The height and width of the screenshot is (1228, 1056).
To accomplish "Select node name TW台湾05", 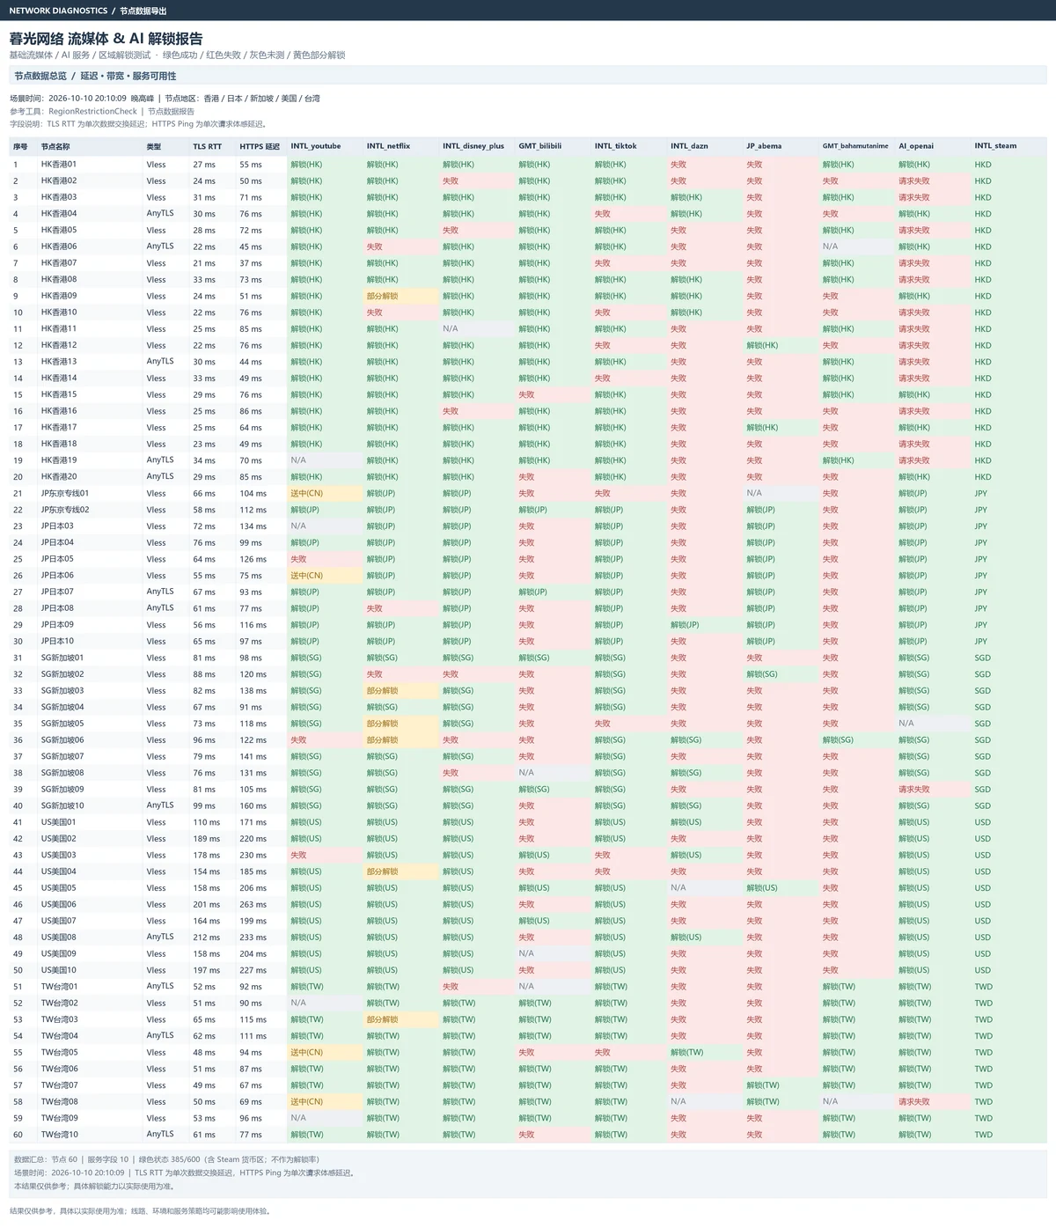I will pos(60,1053).
